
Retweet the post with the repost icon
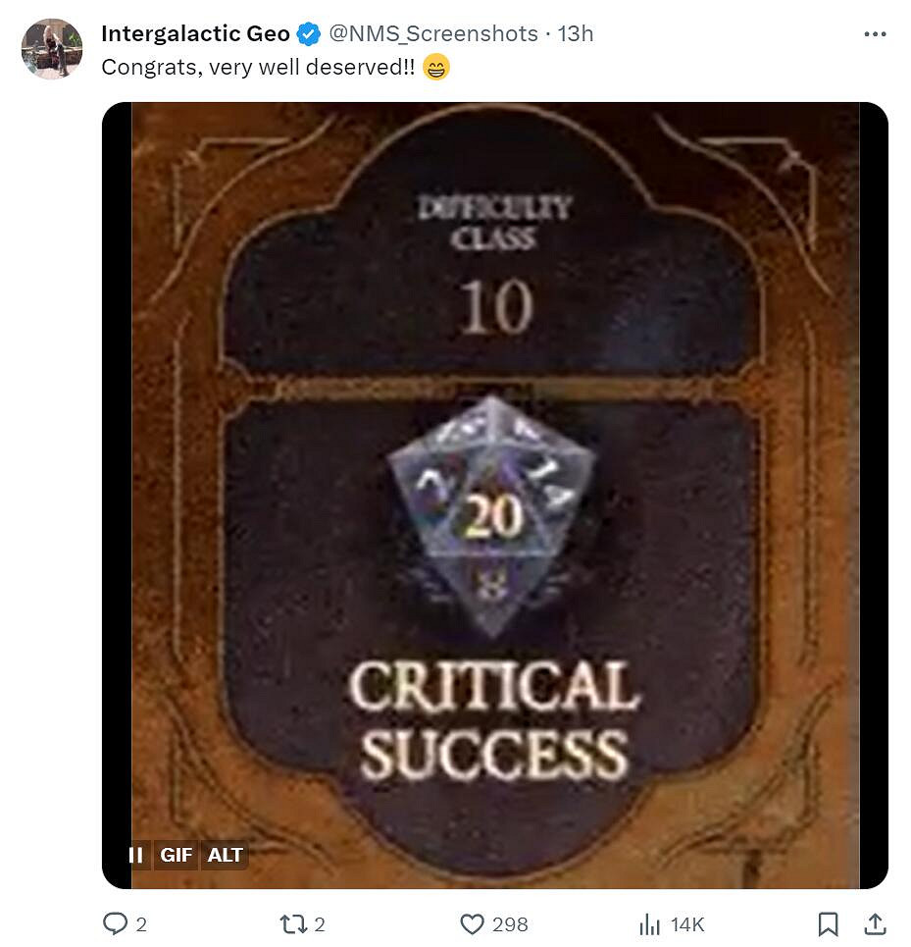[292, 924]
